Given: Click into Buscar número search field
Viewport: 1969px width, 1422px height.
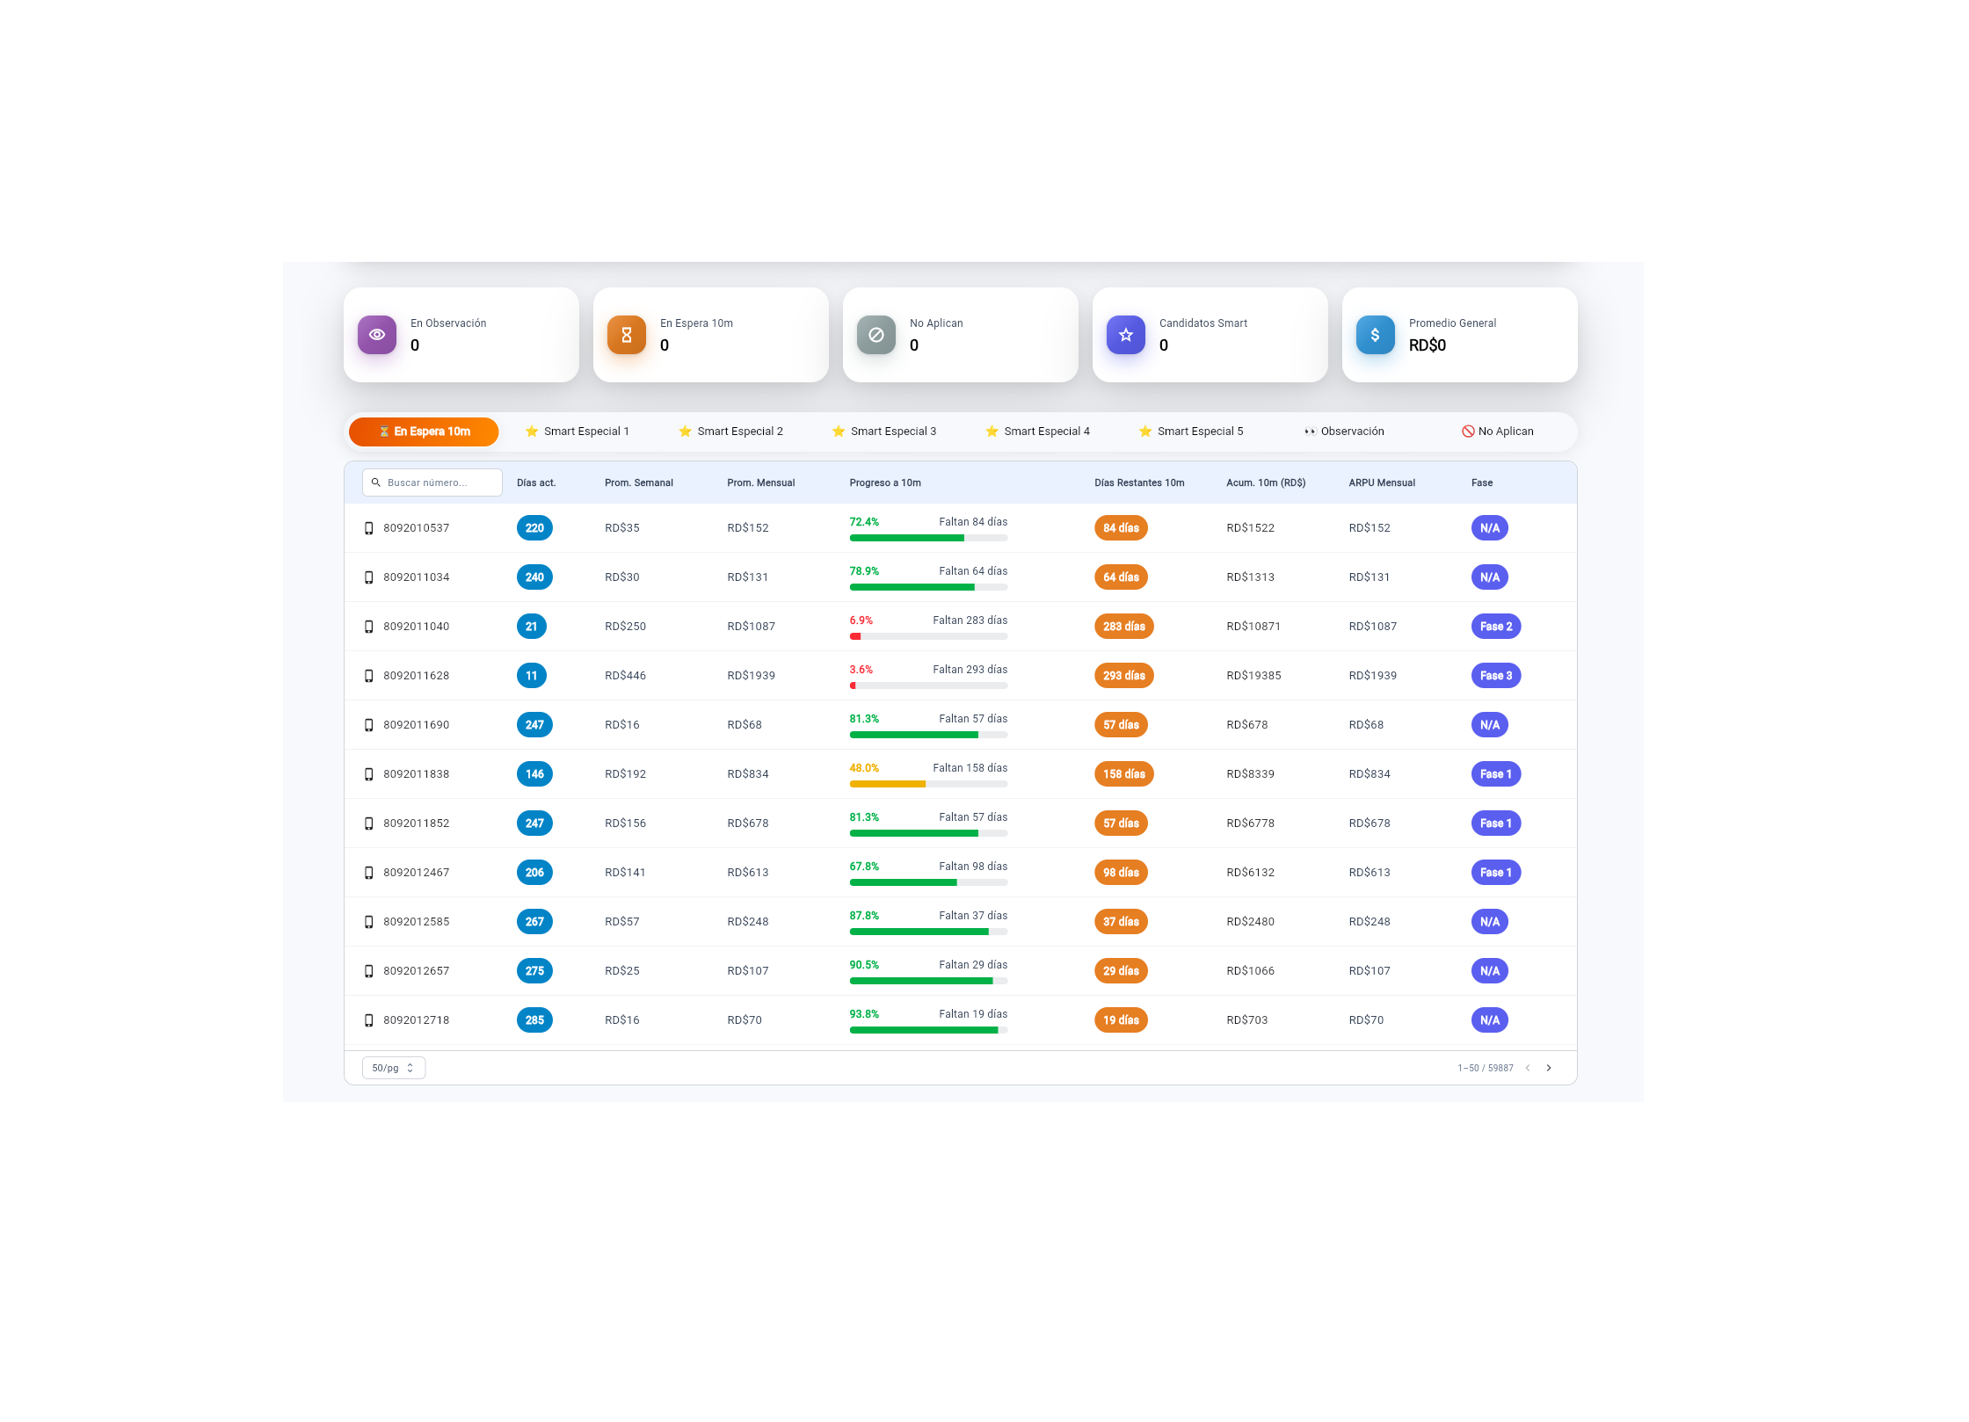Looking at the screenshot, I should point(440,482).
